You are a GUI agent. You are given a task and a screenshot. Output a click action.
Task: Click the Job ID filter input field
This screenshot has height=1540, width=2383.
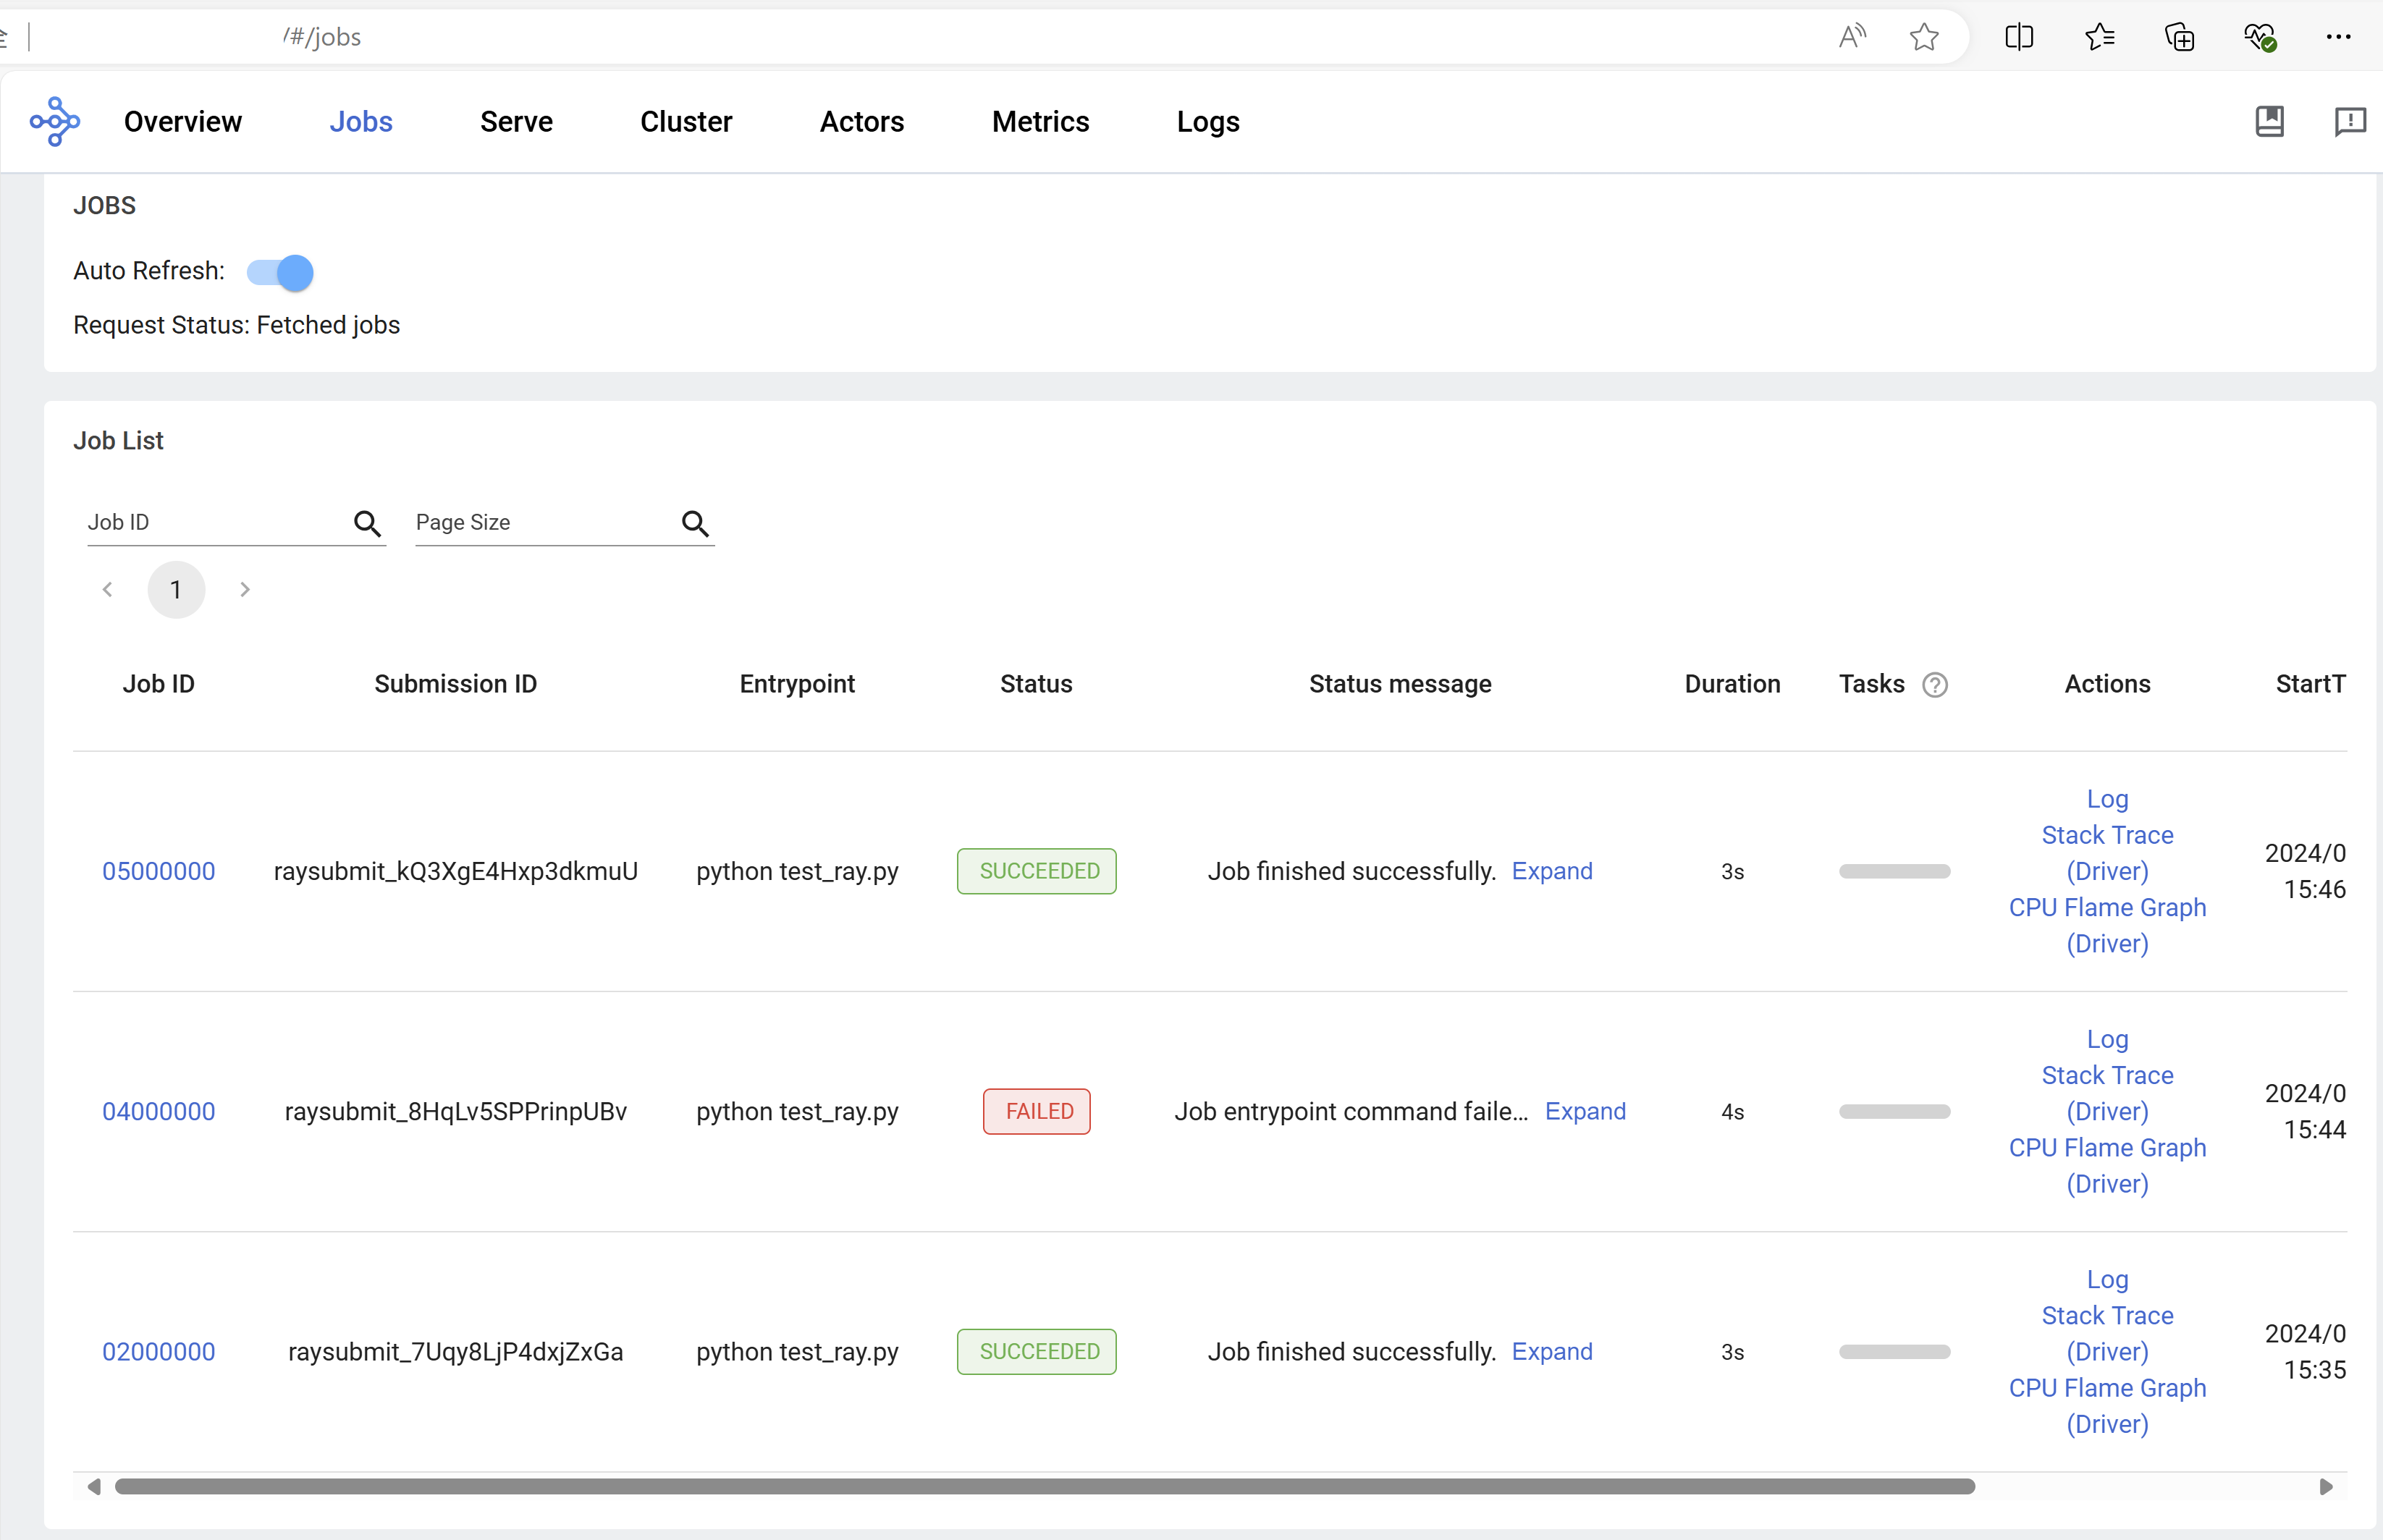point(215,523)
